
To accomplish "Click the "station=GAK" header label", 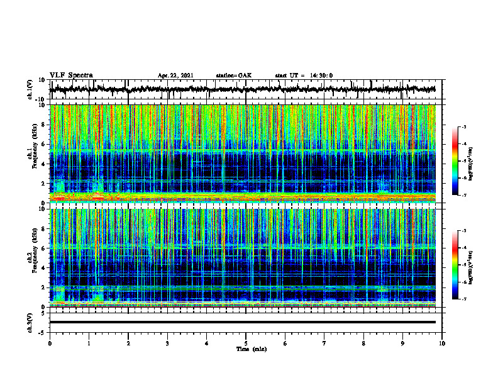I will click(x=234, y=75).
